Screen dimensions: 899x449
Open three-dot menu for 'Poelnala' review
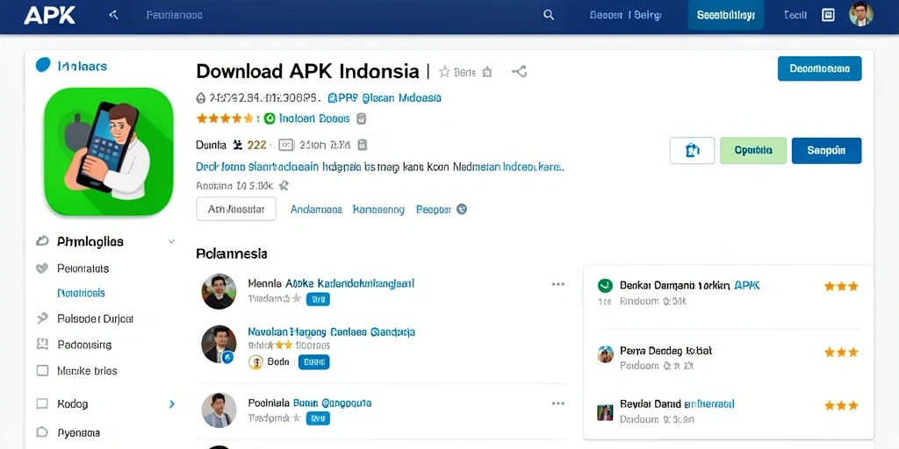557,403
